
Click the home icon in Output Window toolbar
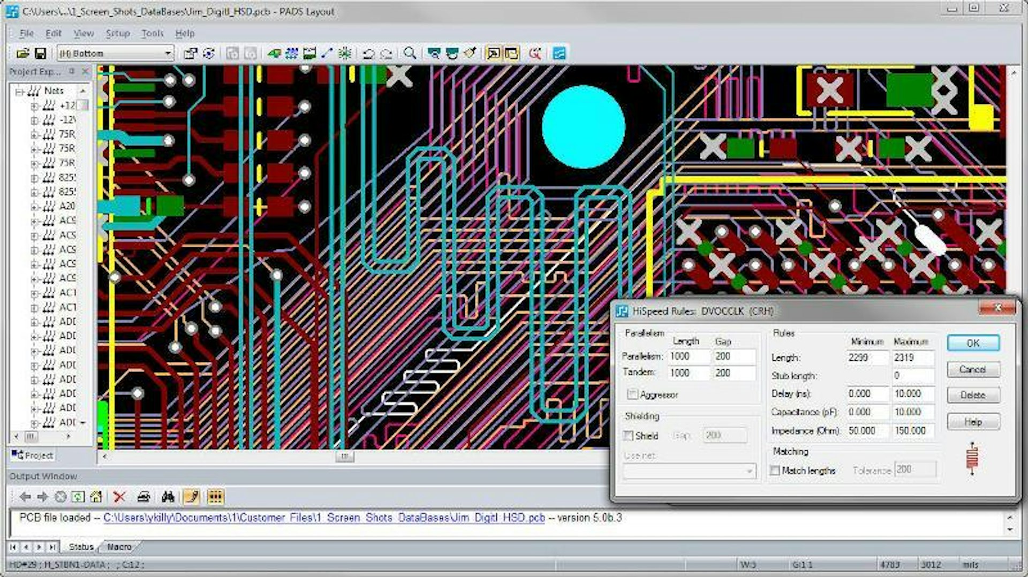[96, 497]
